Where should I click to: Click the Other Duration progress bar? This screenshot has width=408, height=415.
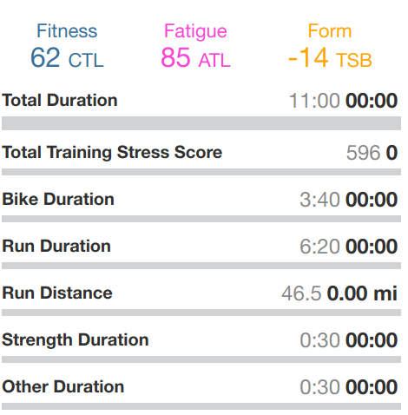[201, 406]
